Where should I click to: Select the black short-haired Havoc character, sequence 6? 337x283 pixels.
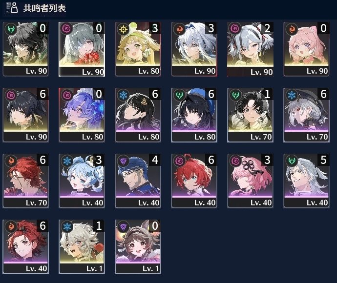(x=25, y=115)
